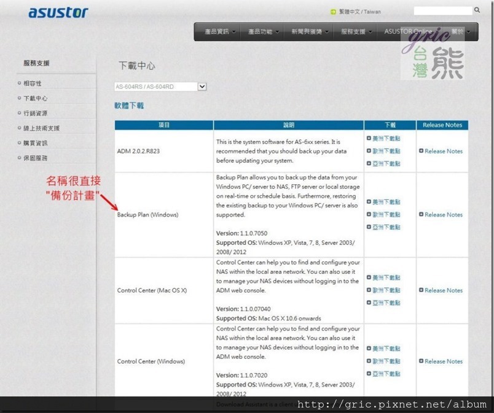Download Control Center (Windows) from 亞洲下載點
Image resolution: width=494 pixels, height=413 pixels.
pyautogui.click(x=386, y=374)
